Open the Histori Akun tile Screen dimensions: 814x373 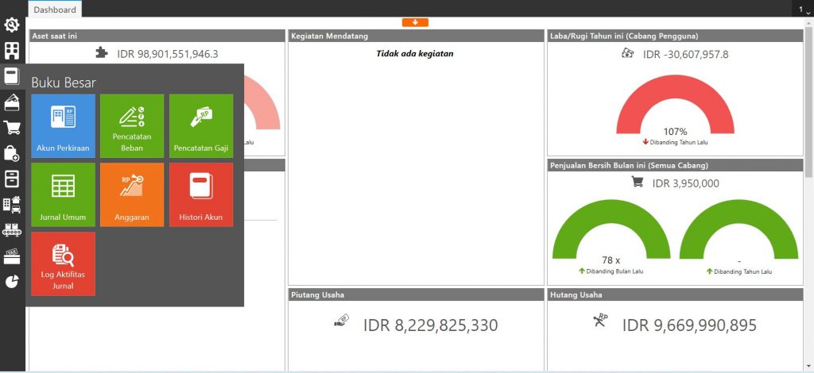[200, 194]
